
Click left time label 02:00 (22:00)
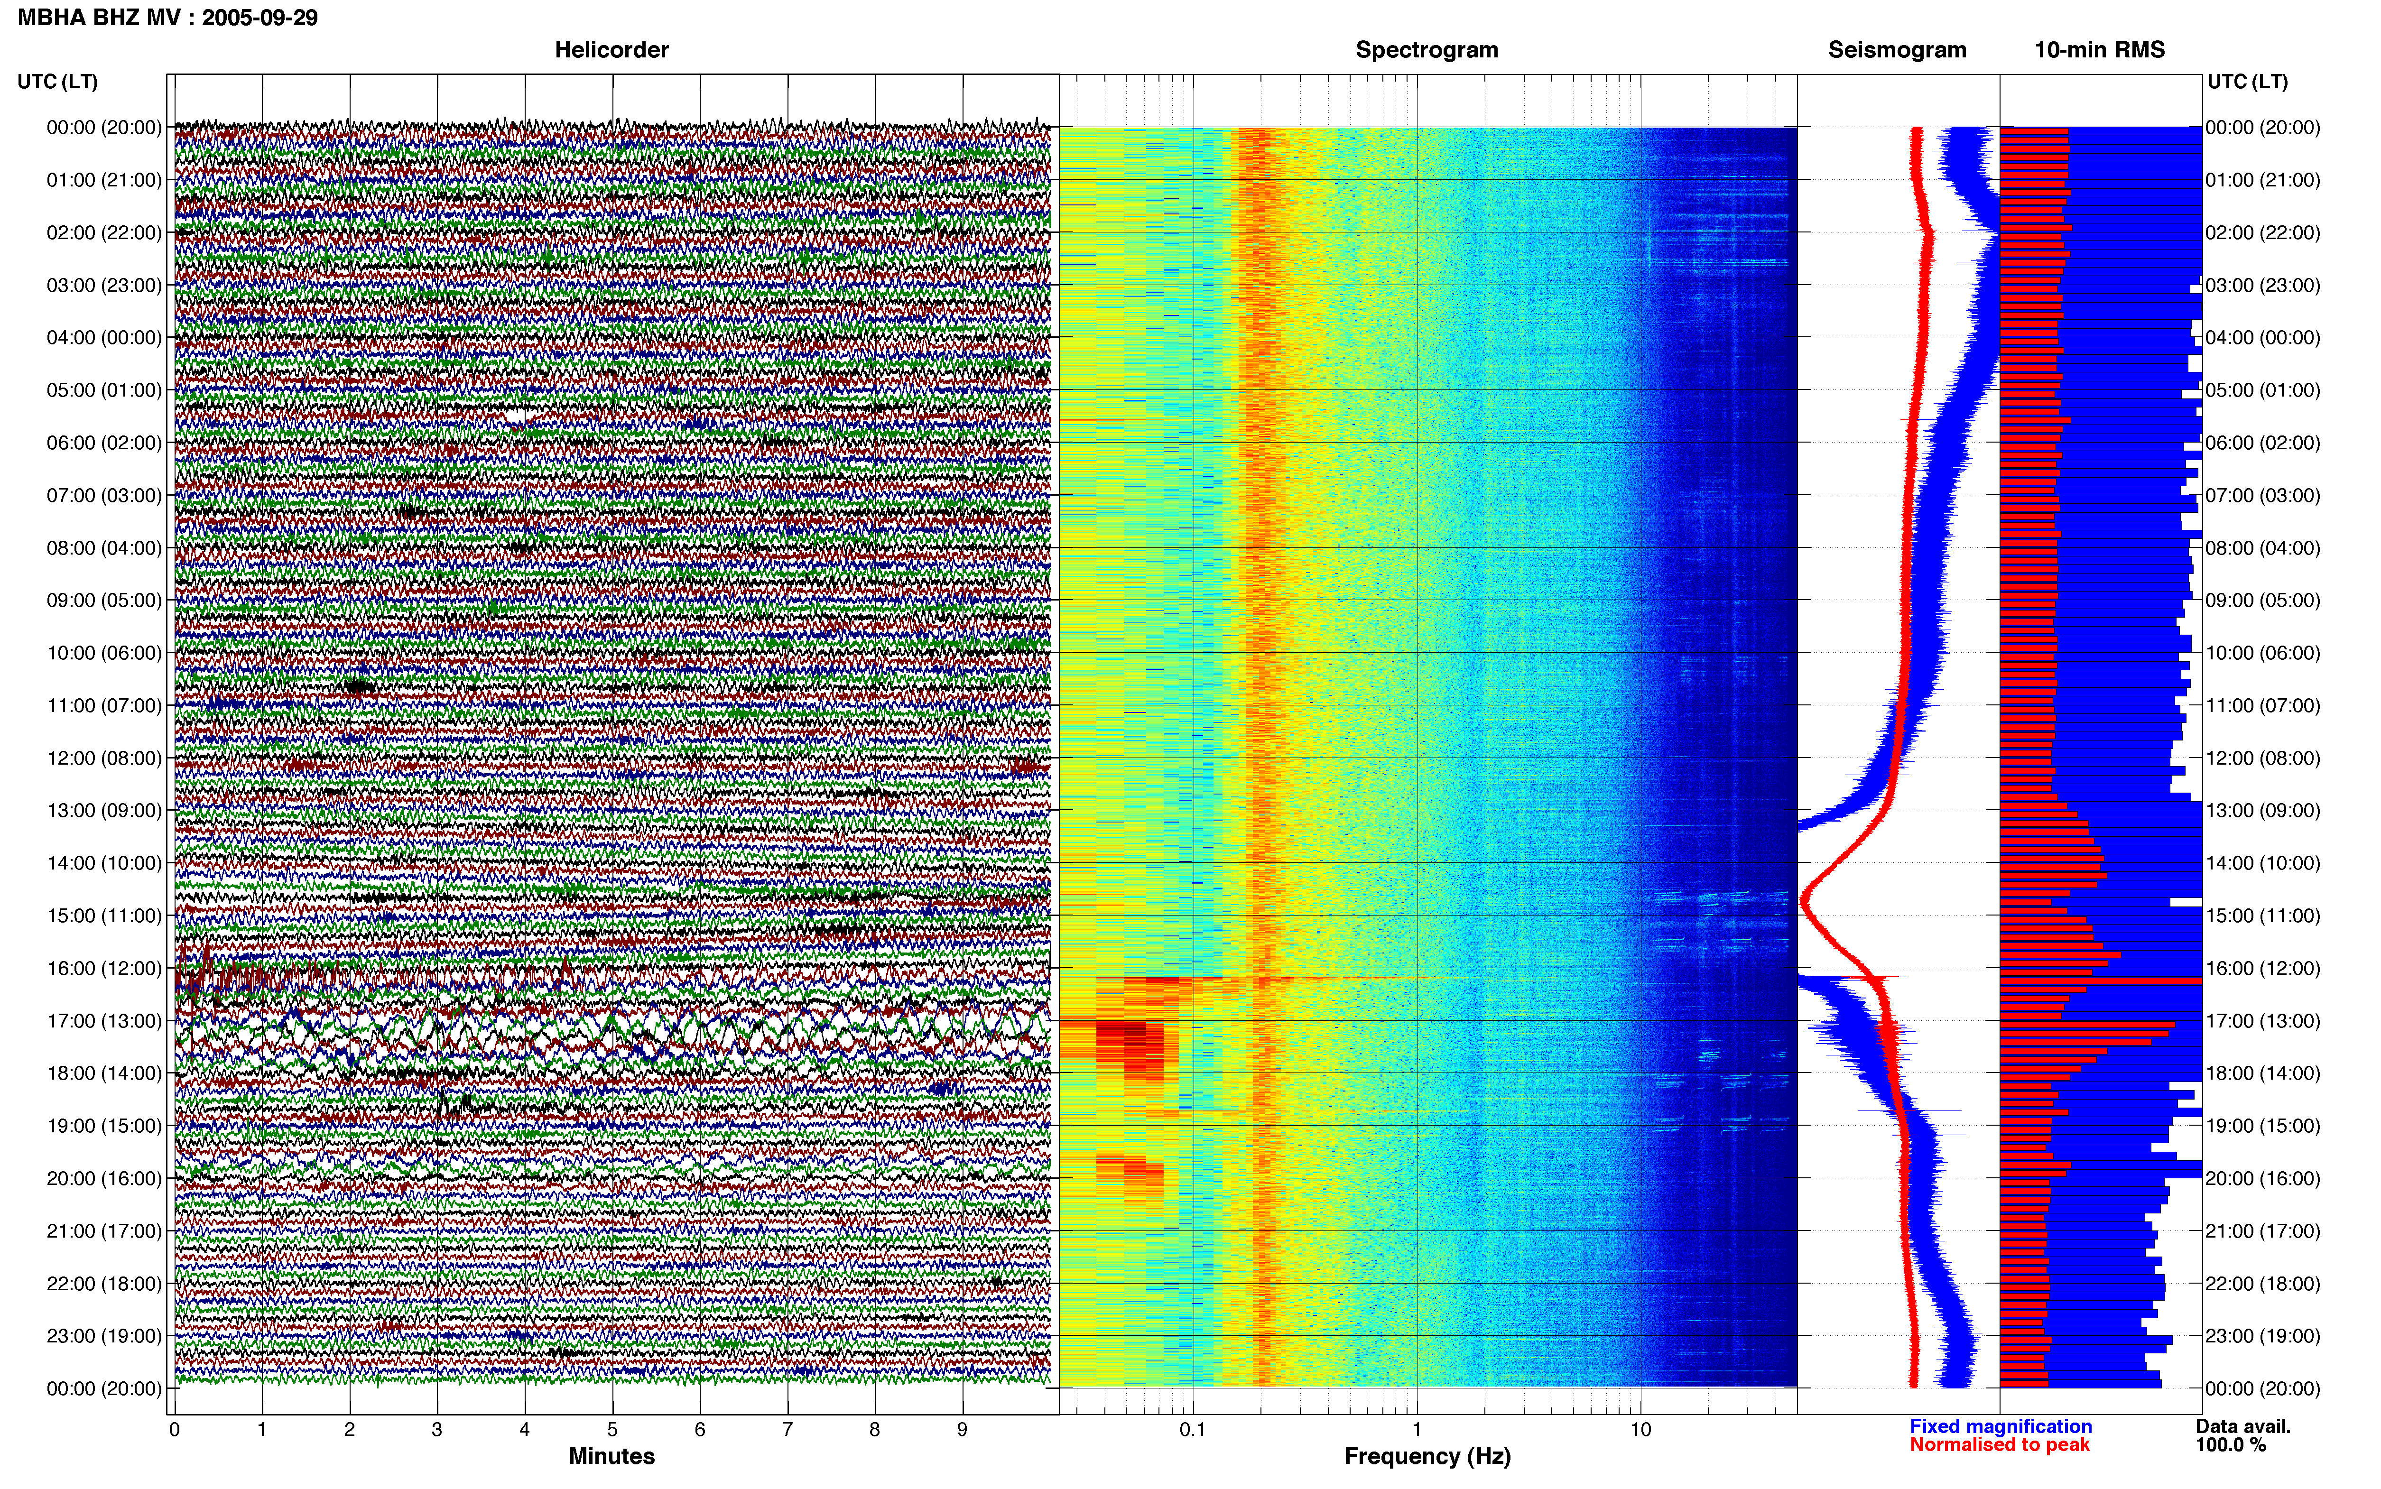[x=104, y=232]
